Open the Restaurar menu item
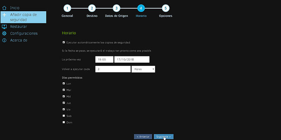Screen dimensions: 281x140 [19, 27]
